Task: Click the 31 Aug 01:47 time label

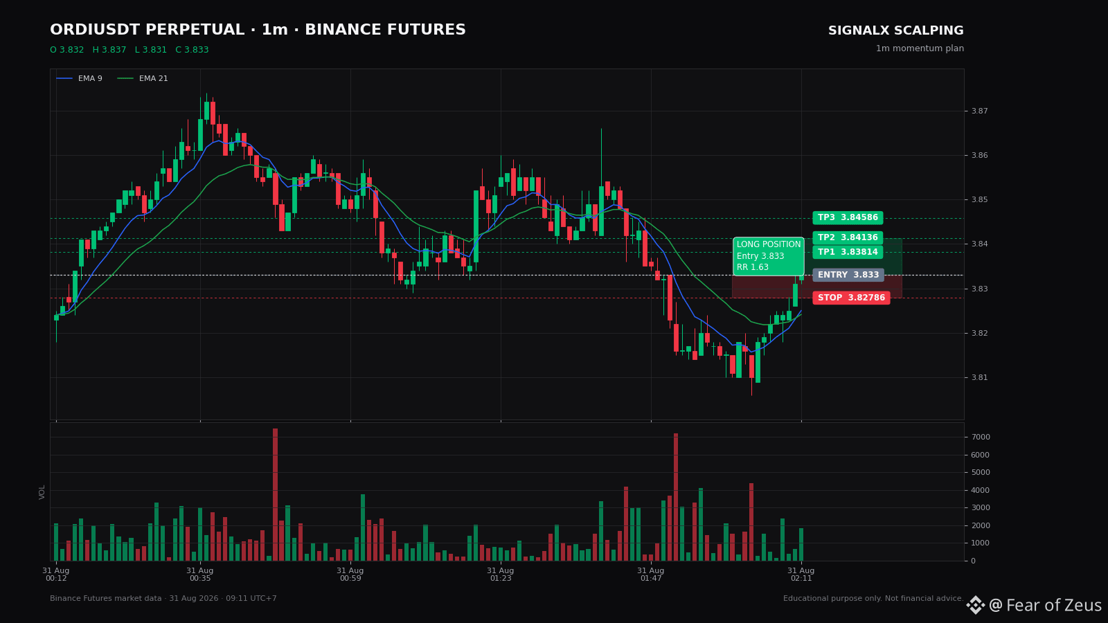Action: click(x=651, y=575)
